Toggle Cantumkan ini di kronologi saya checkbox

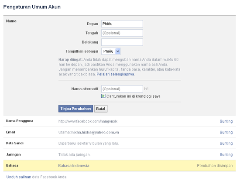click(103, 96)
